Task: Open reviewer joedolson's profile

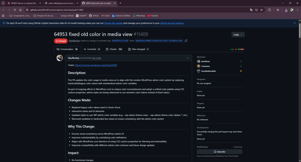Action: click(205, 61)
